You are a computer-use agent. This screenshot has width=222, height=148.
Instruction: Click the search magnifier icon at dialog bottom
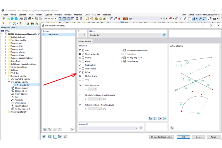tap(44, 137)
